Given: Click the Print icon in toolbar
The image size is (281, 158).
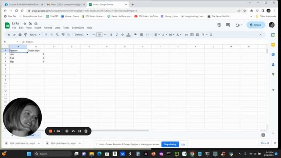Looking at the screenshot, I should (x=20, y=35).
